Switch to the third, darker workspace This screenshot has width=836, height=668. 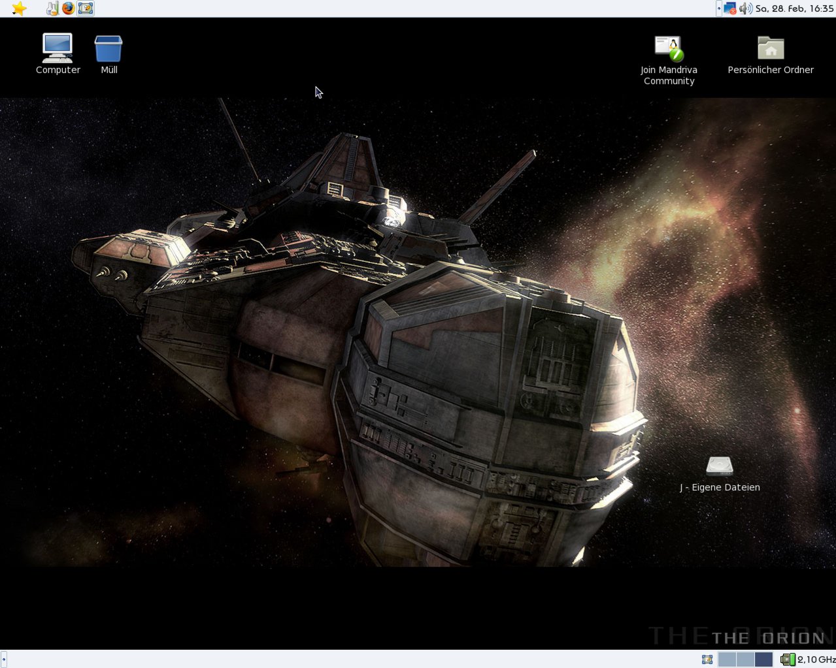pos(763,660)
